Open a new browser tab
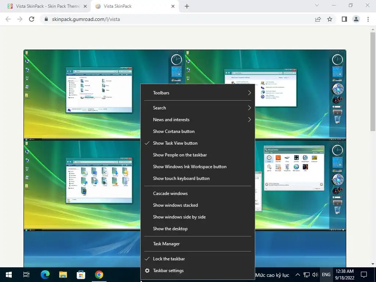This screenshot has height=282, width=376. click(x=187, y=6)
